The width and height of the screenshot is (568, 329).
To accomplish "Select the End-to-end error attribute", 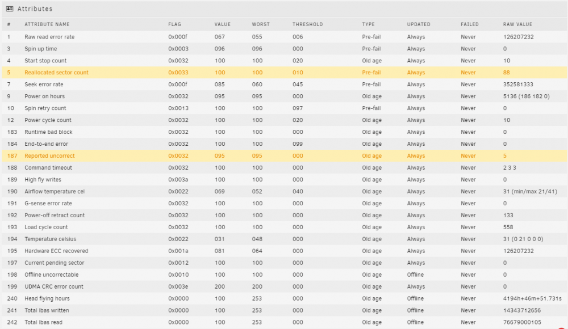I will [x=47, y=144].
